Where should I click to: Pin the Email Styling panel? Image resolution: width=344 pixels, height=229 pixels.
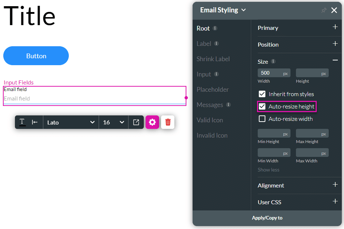pos(323,10)
